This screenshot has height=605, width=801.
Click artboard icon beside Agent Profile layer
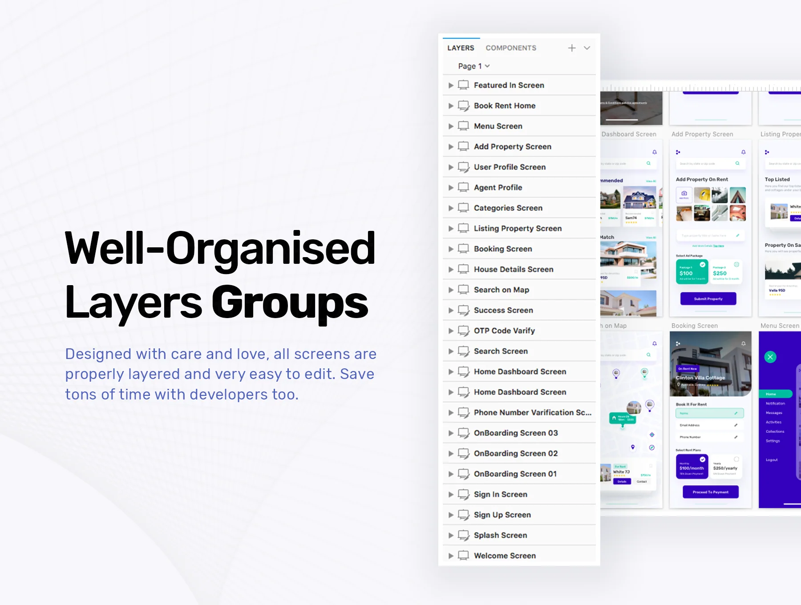[464, 187]
